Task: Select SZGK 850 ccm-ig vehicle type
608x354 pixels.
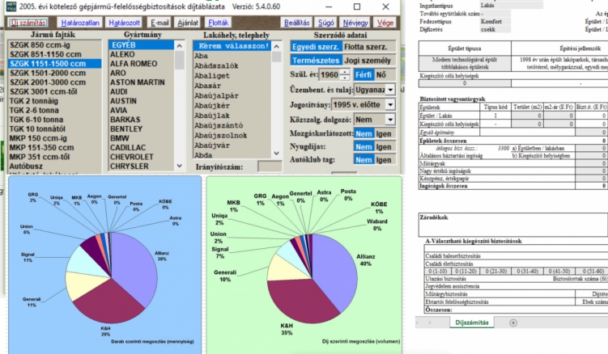Action: 55,45
